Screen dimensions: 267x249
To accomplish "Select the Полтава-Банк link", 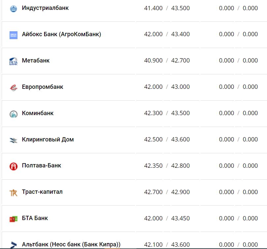I will (x=42, y=165).
